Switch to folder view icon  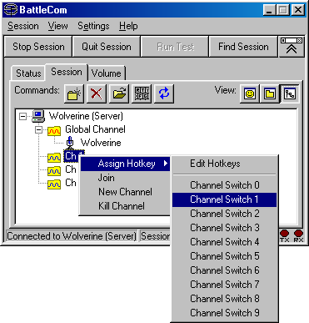click(x=270, y=93)
